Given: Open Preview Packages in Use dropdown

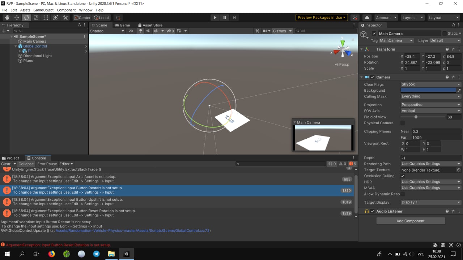Looking at the screenshot, I should (x=322, y=17).
